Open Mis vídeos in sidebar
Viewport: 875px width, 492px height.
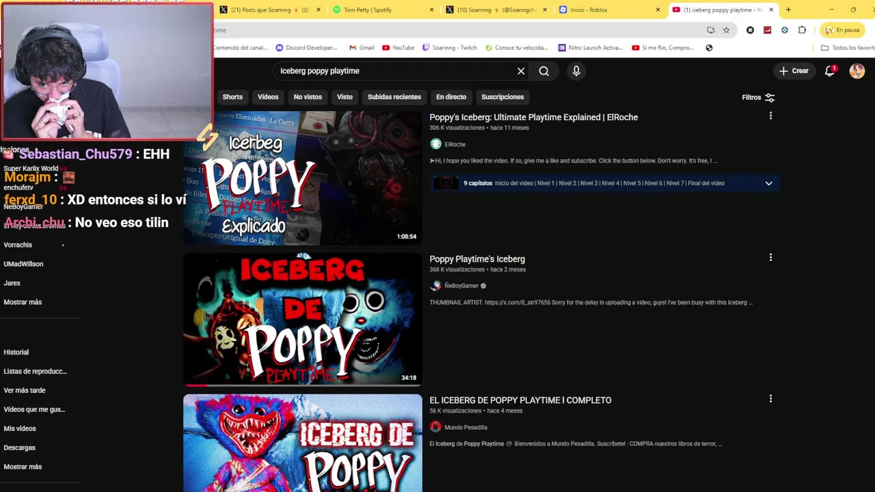pyautogui.click(x=20, y=428)
